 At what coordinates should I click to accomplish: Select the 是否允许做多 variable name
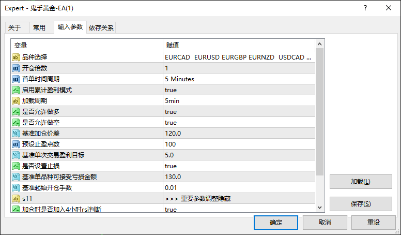pyautogui.click(x=41, y=112)
